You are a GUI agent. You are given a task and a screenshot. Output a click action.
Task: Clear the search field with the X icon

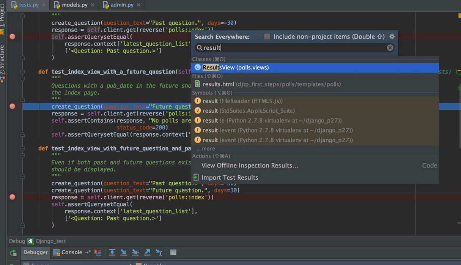pyautogui.click(x=390, y=47)
